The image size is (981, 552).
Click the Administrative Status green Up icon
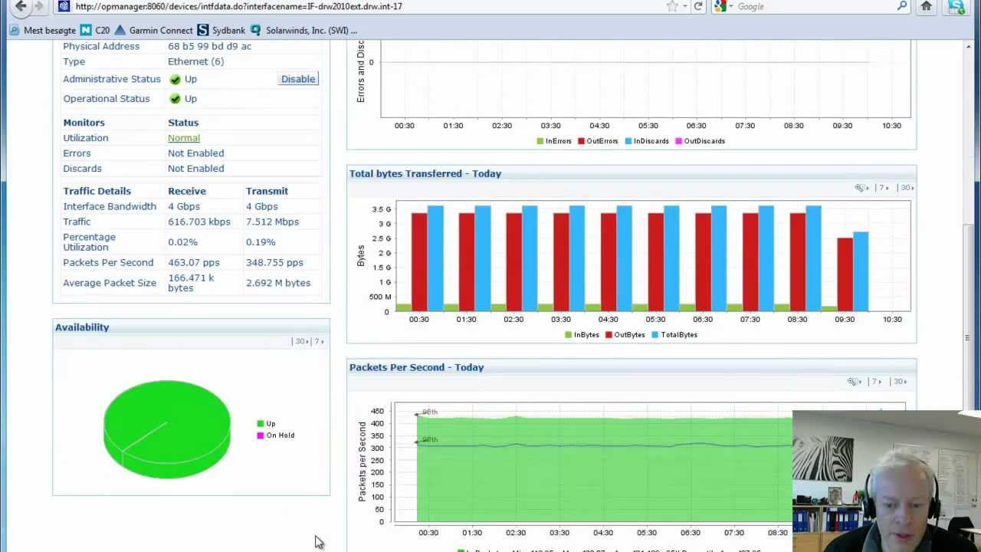[175, 79]
